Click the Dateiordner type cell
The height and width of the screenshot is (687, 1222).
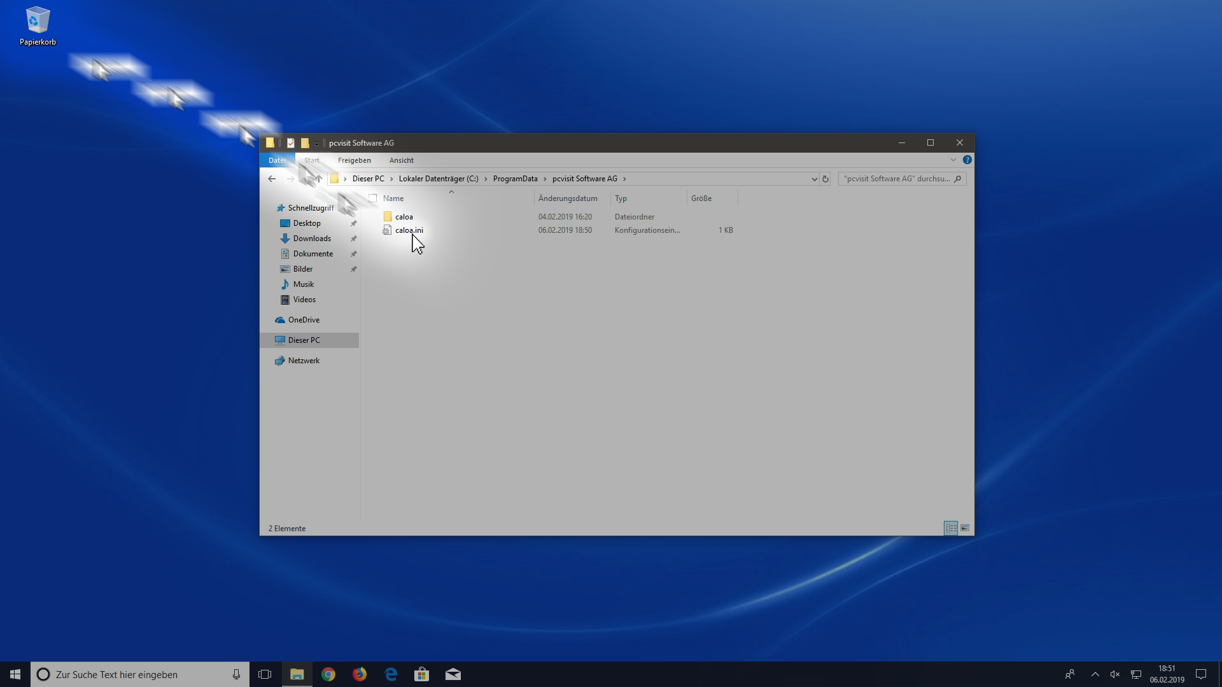[635, 217]
